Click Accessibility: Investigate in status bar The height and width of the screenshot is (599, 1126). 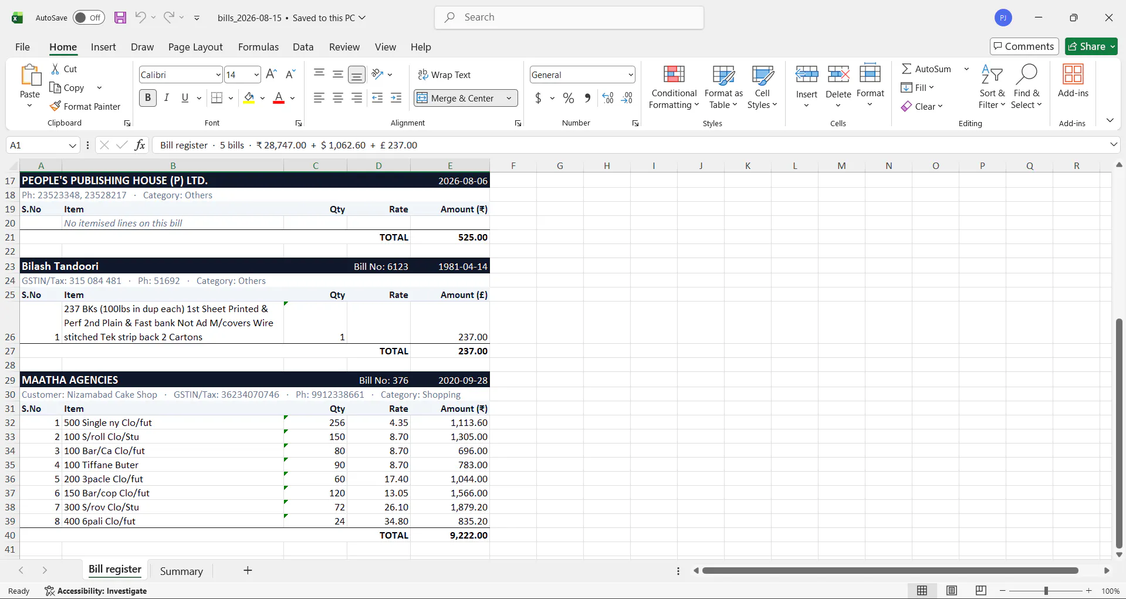96,591
